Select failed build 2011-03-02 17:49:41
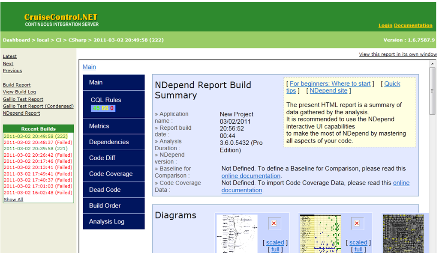This screenshot has height=253, width=439. click(38, 174)
